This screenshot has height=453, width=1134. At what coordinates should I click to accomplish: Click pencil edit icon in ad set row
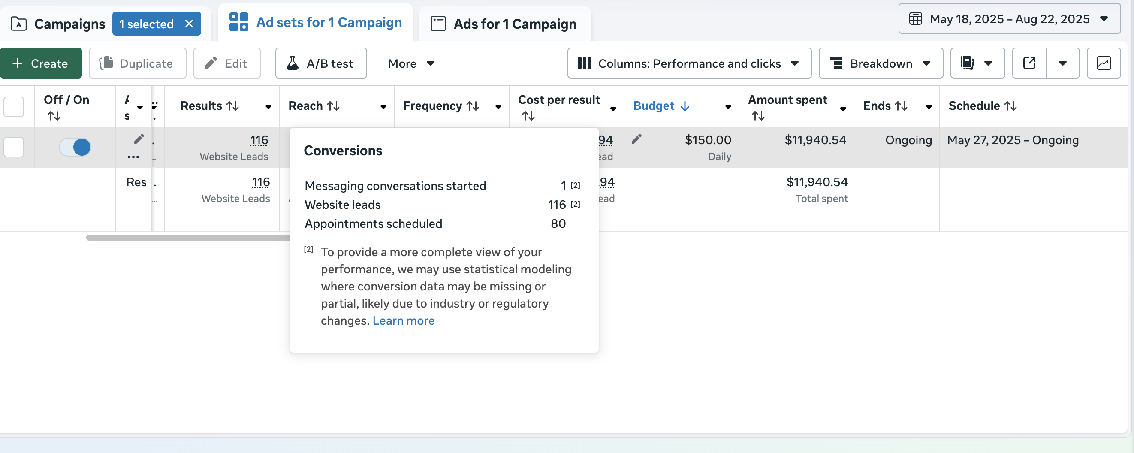pos(139,139)
